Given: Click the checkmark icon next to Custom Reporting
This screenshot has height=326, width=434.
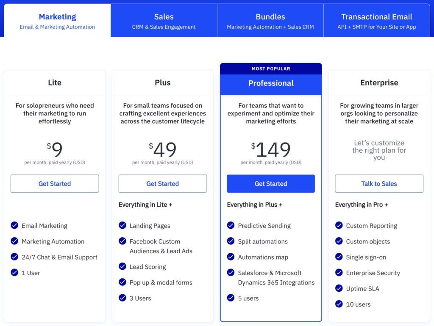Looking at the screenshot, I should point(339,225).
